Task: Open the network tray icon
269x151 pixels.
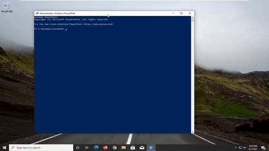Action: coord(240,148)
